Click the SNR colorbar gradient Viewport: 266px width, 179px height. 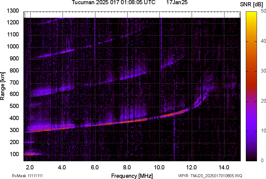coord(252,86)
